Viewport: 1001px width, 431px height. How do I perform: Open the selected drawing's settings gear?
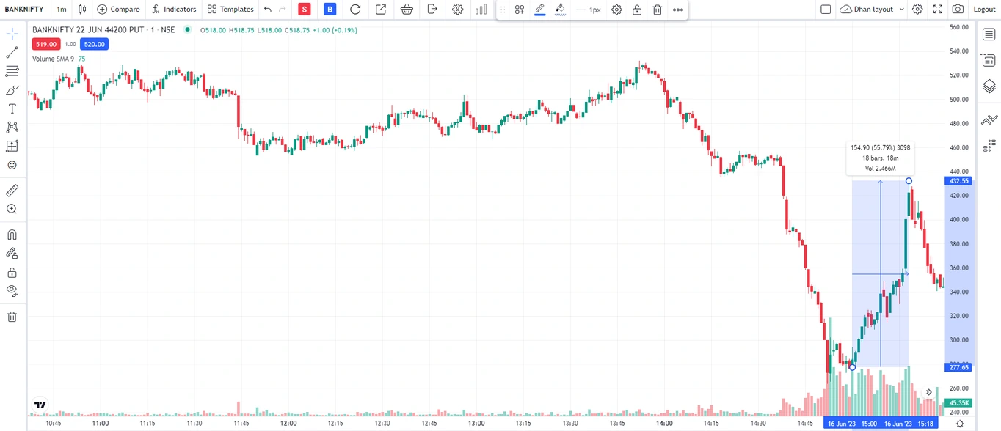click(616, 10)
